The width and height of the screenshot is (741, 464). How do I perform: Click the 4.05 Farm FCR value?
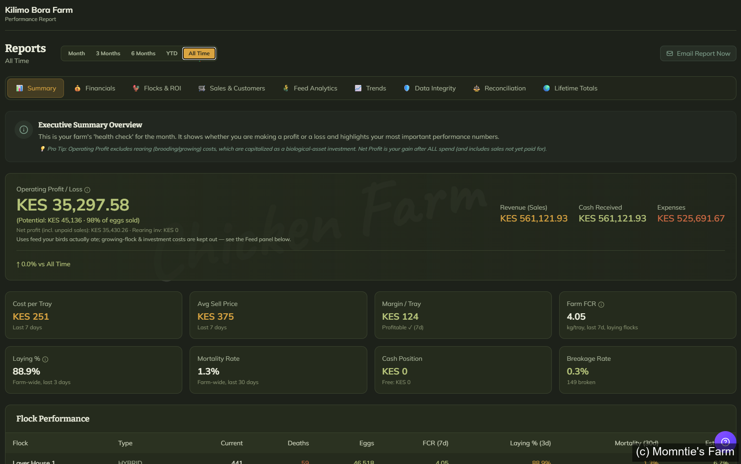(576, 316)
